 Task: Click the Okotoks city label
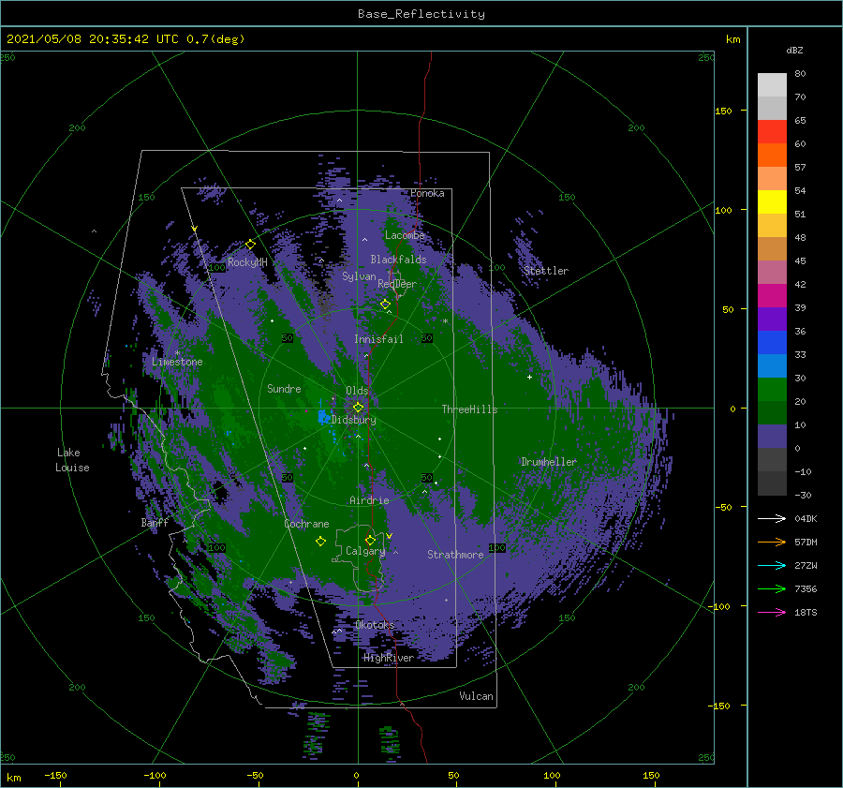click(375, 625)
